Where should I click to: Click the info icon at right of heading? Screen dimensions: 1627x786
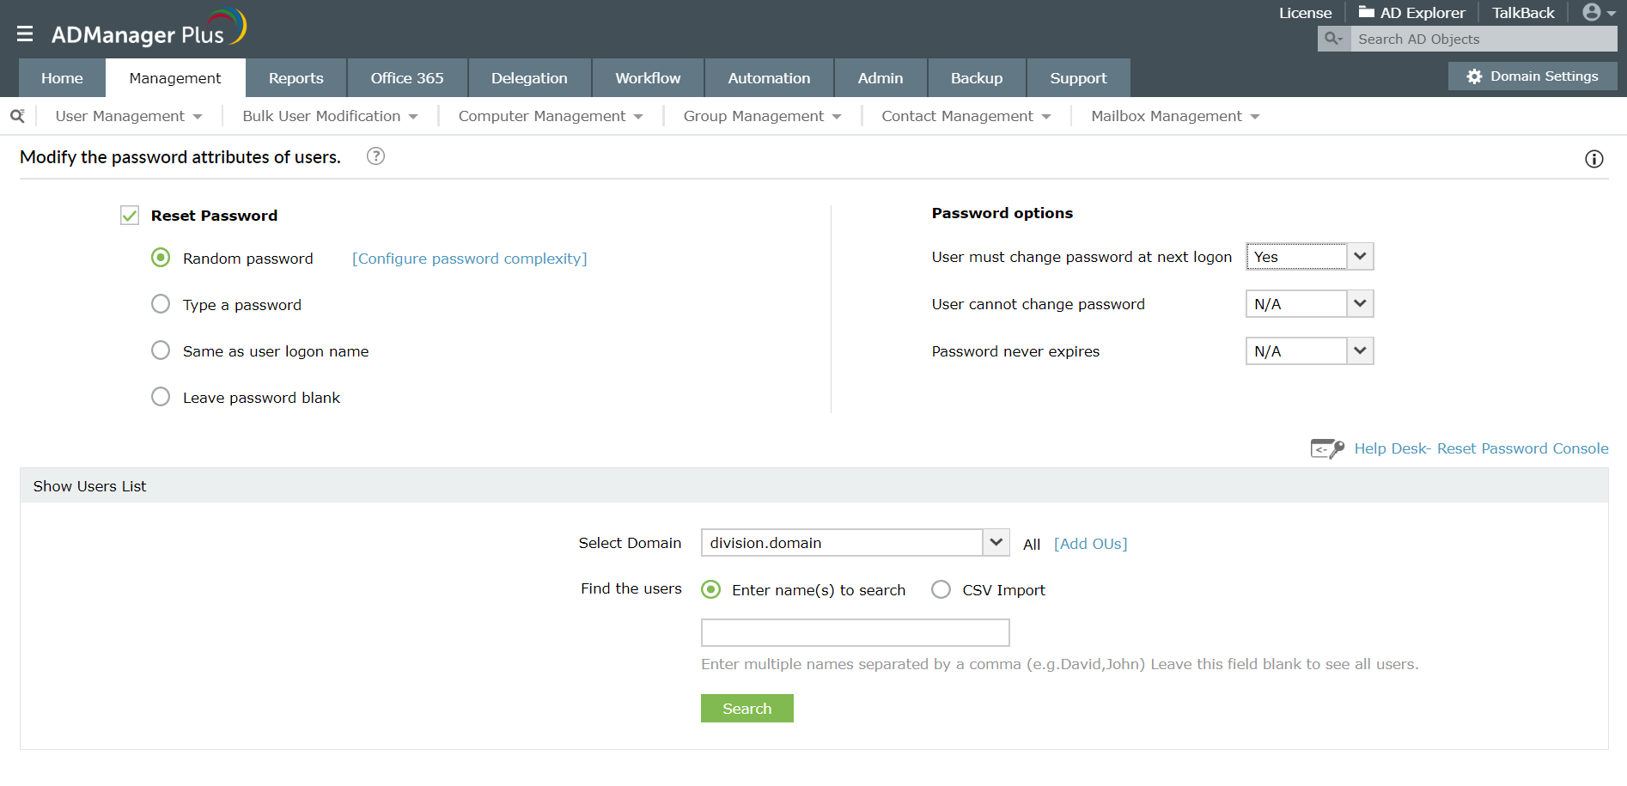tap(1594, 159)
